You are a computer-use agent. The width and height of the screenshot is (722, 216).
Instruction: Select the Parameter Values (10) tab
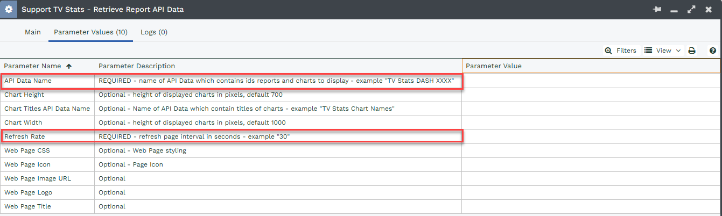click(x=90, y=32)
